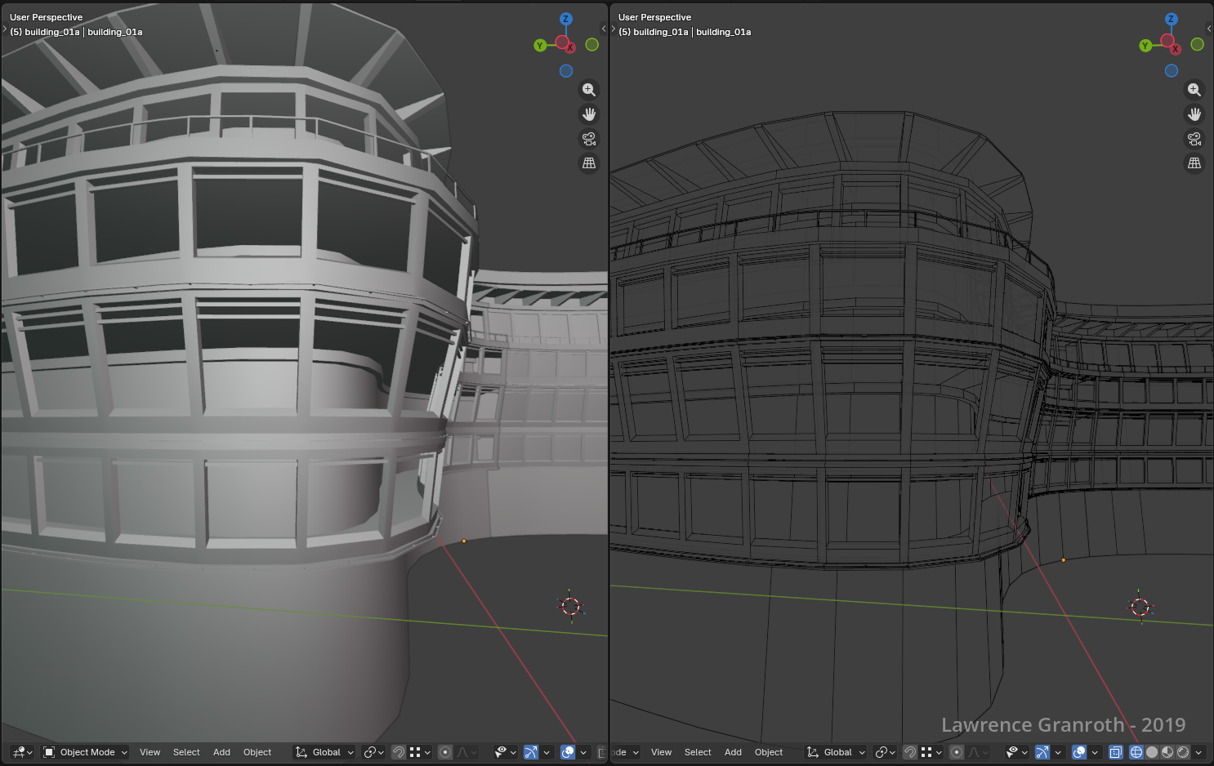Switch to rendered shading in right viewport
This screenshot has width=1214, height=766.
pyautogui.click(x=1183, y=752)
